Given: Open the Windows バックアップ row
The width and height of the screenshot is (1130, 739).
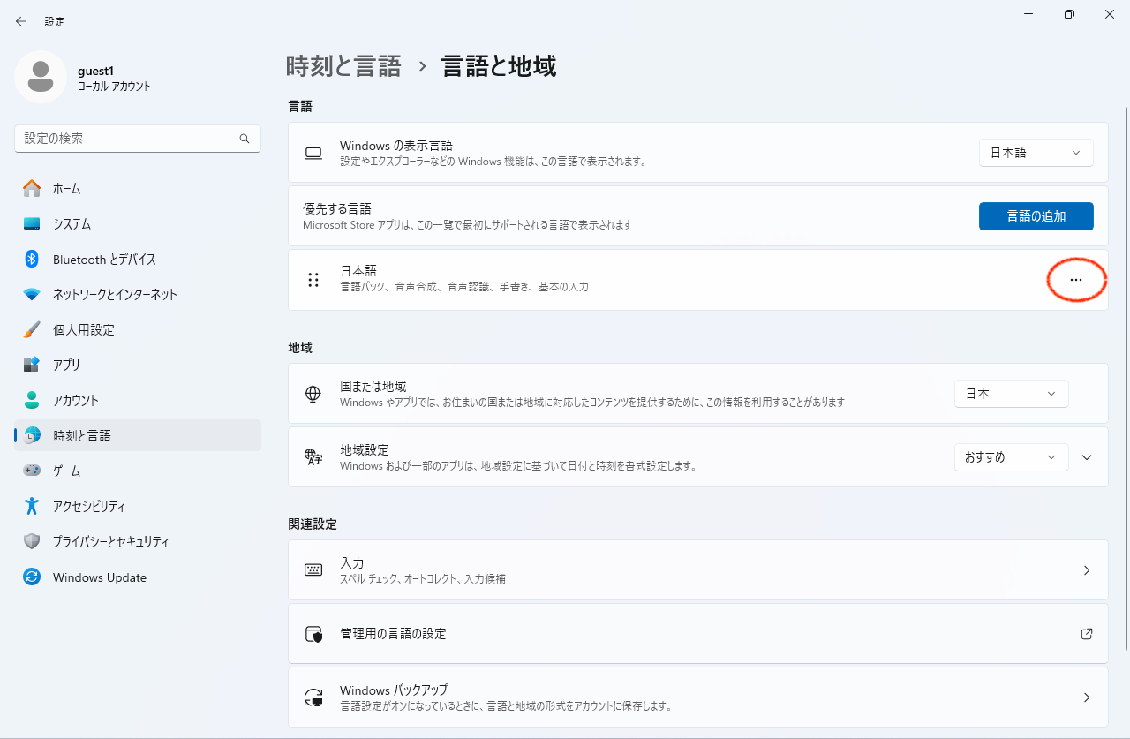Looking at the screenshot, I should click(698, 698).
